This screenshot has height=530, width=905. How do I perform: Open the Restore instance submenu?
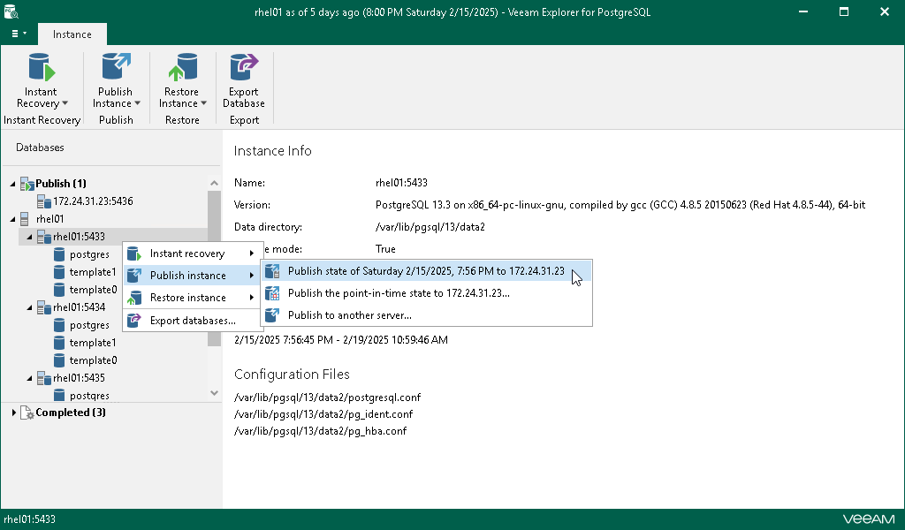coord(188,298)
